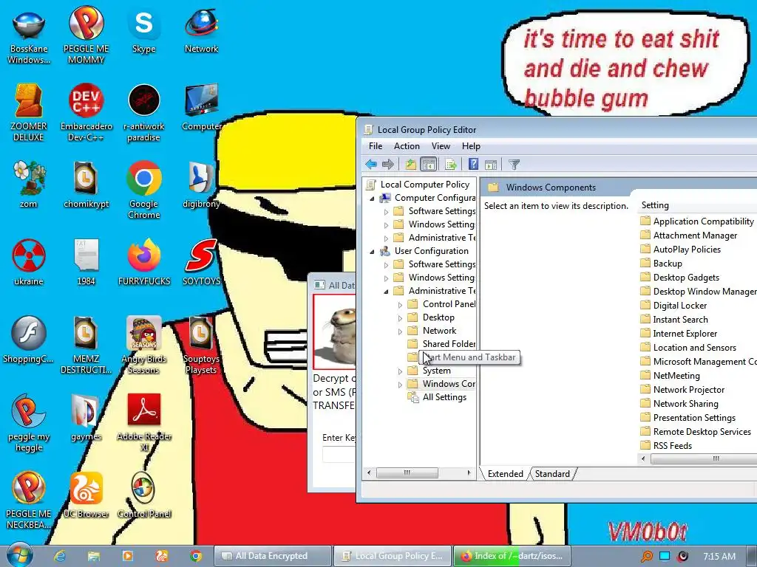Viewport: 757px width, 567px height.
Task: Switch to the Extended tab
Action: (x=505, y=474)
